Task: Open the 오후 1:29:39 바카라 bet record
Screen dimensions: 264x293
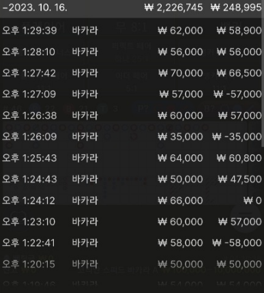Action: coord(132,31)
